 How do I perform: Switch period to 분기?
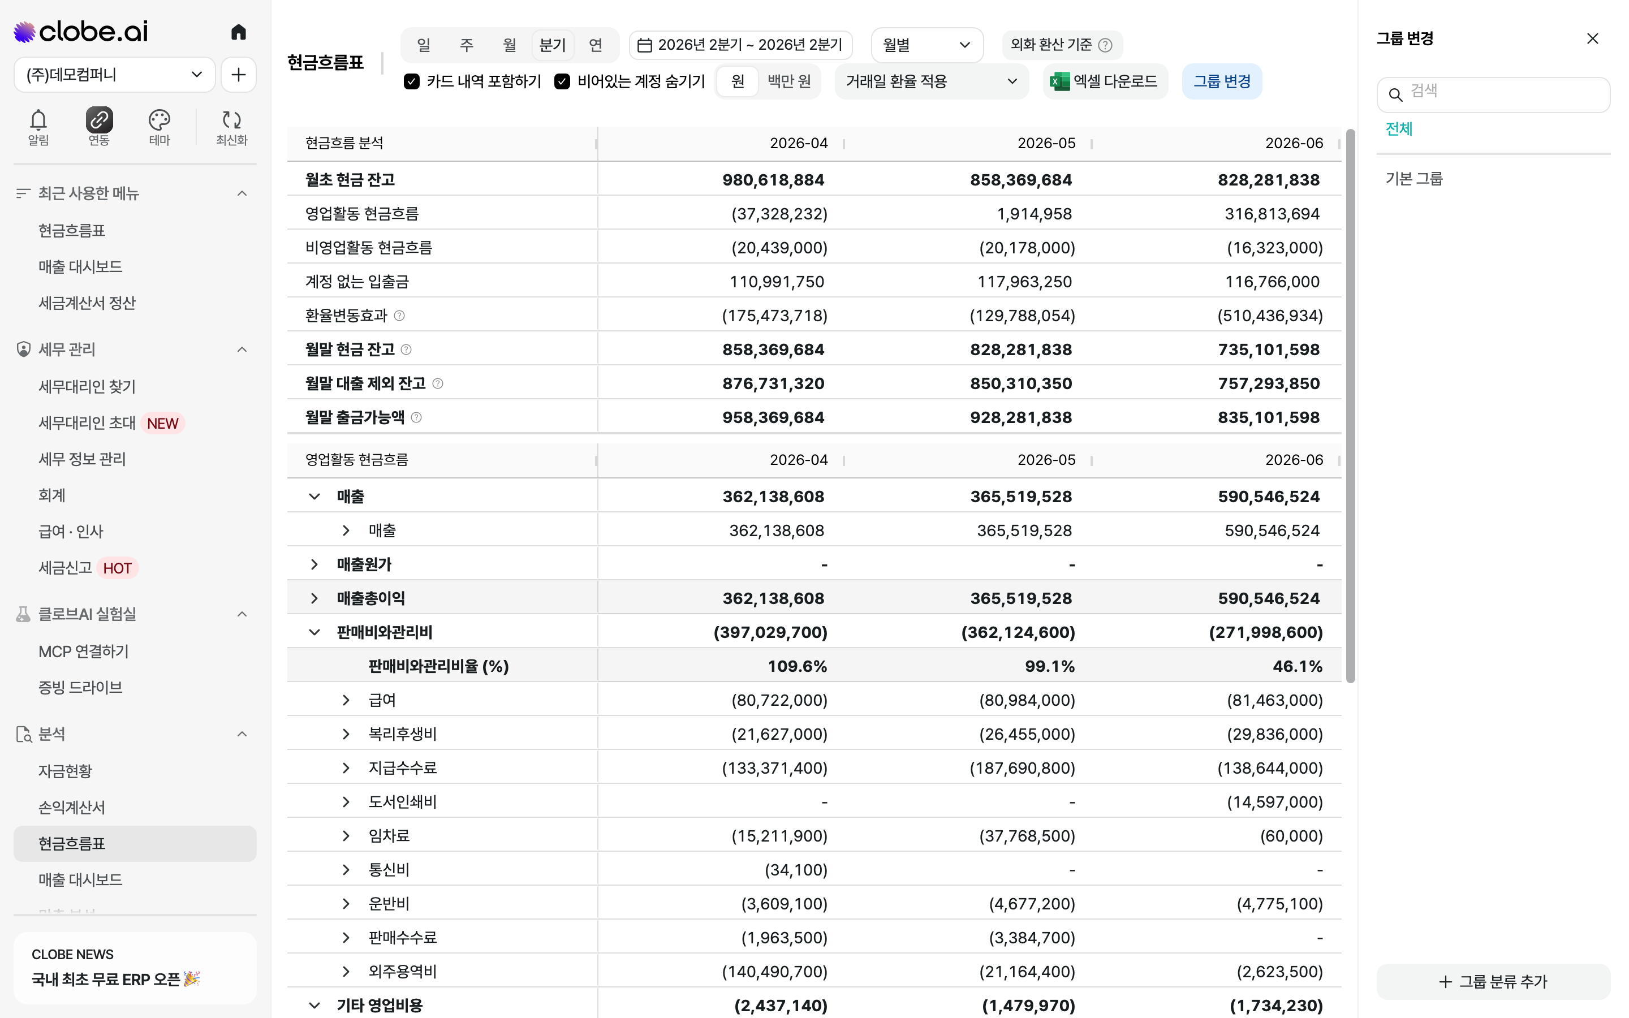click(x=553, y=45)
